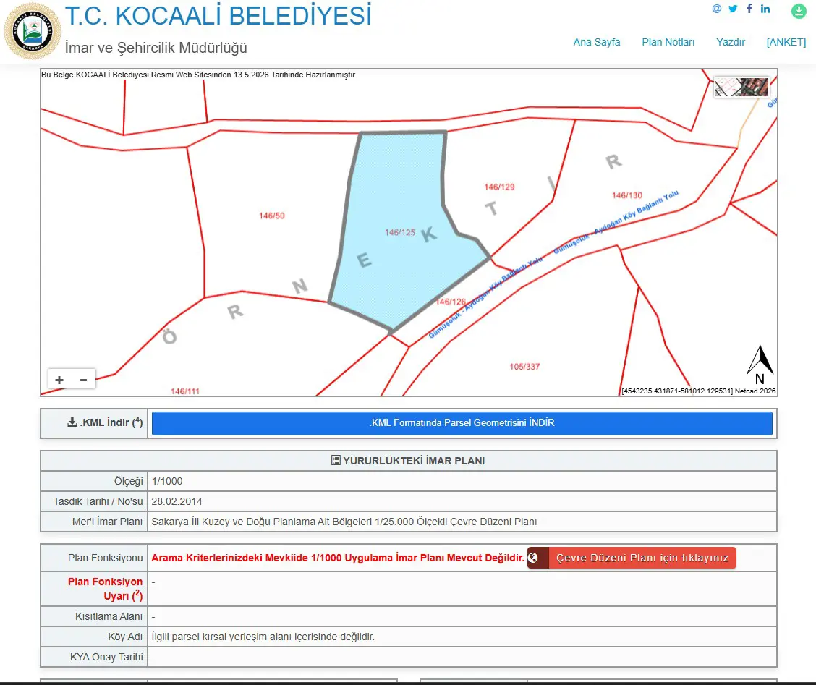Zoom out the map with minus button
The width and height of the screenshot is (816, 685).
pos(83,380)
